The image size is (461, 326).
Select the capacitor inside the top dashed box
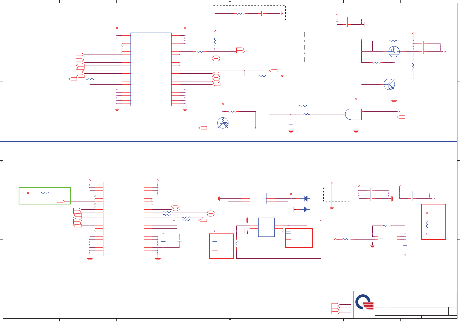click(x=262, y=13)
